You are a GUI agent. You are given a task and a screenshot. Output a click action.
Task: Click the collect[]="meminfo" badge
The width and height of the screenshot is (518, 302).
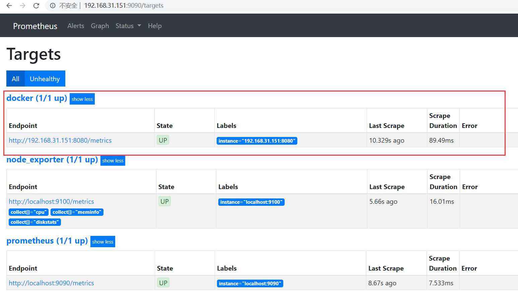(x=77, y=212)
